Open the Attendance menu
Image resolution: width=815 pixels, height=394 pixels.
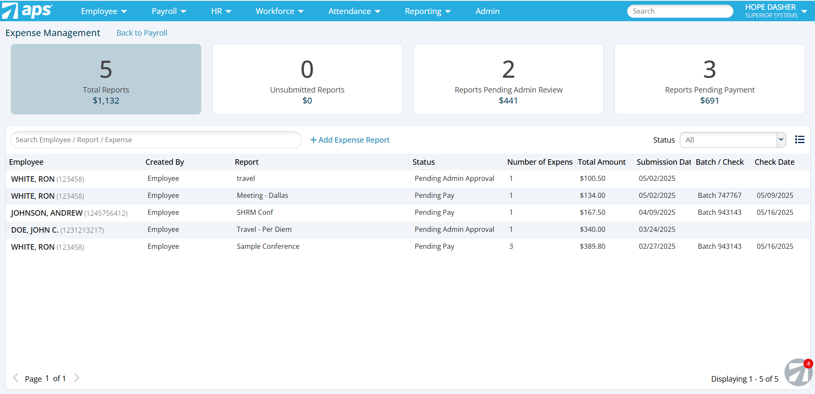[354, 11]
